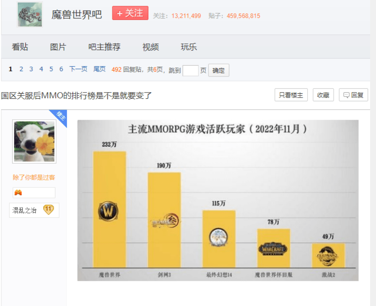
Task: Click the blue 楼主 corner ribbon
Action: (60, 117)
